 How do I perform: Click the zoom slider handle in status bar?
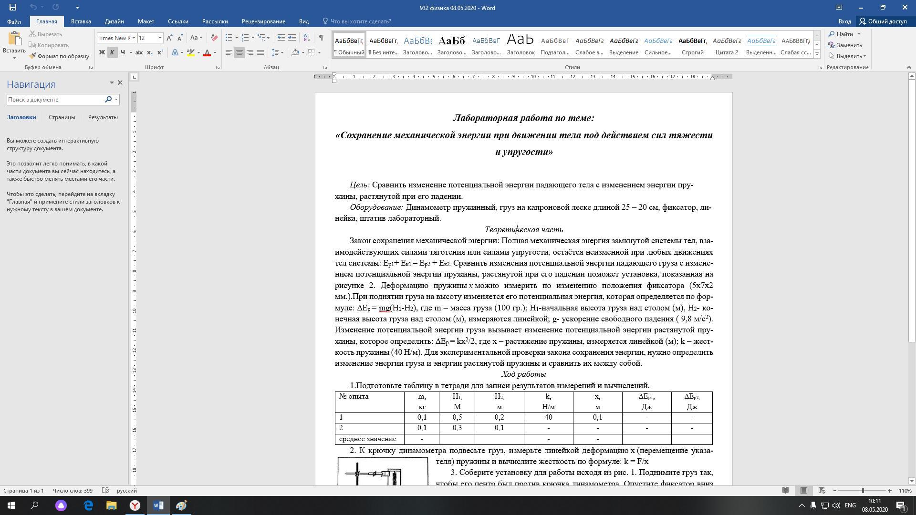(863, 491)
